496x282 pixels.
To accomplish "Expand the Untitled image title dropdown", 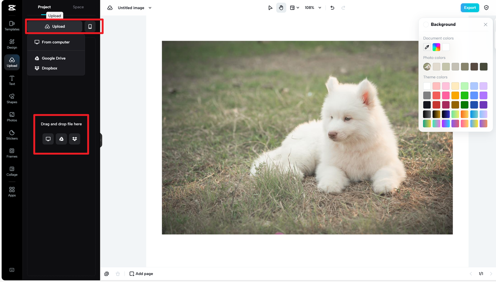I will pos(150,7).
